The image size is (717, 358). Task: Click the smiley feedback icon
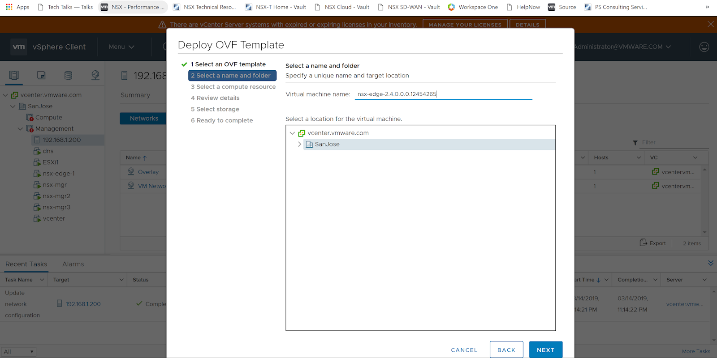coord(704,47)
